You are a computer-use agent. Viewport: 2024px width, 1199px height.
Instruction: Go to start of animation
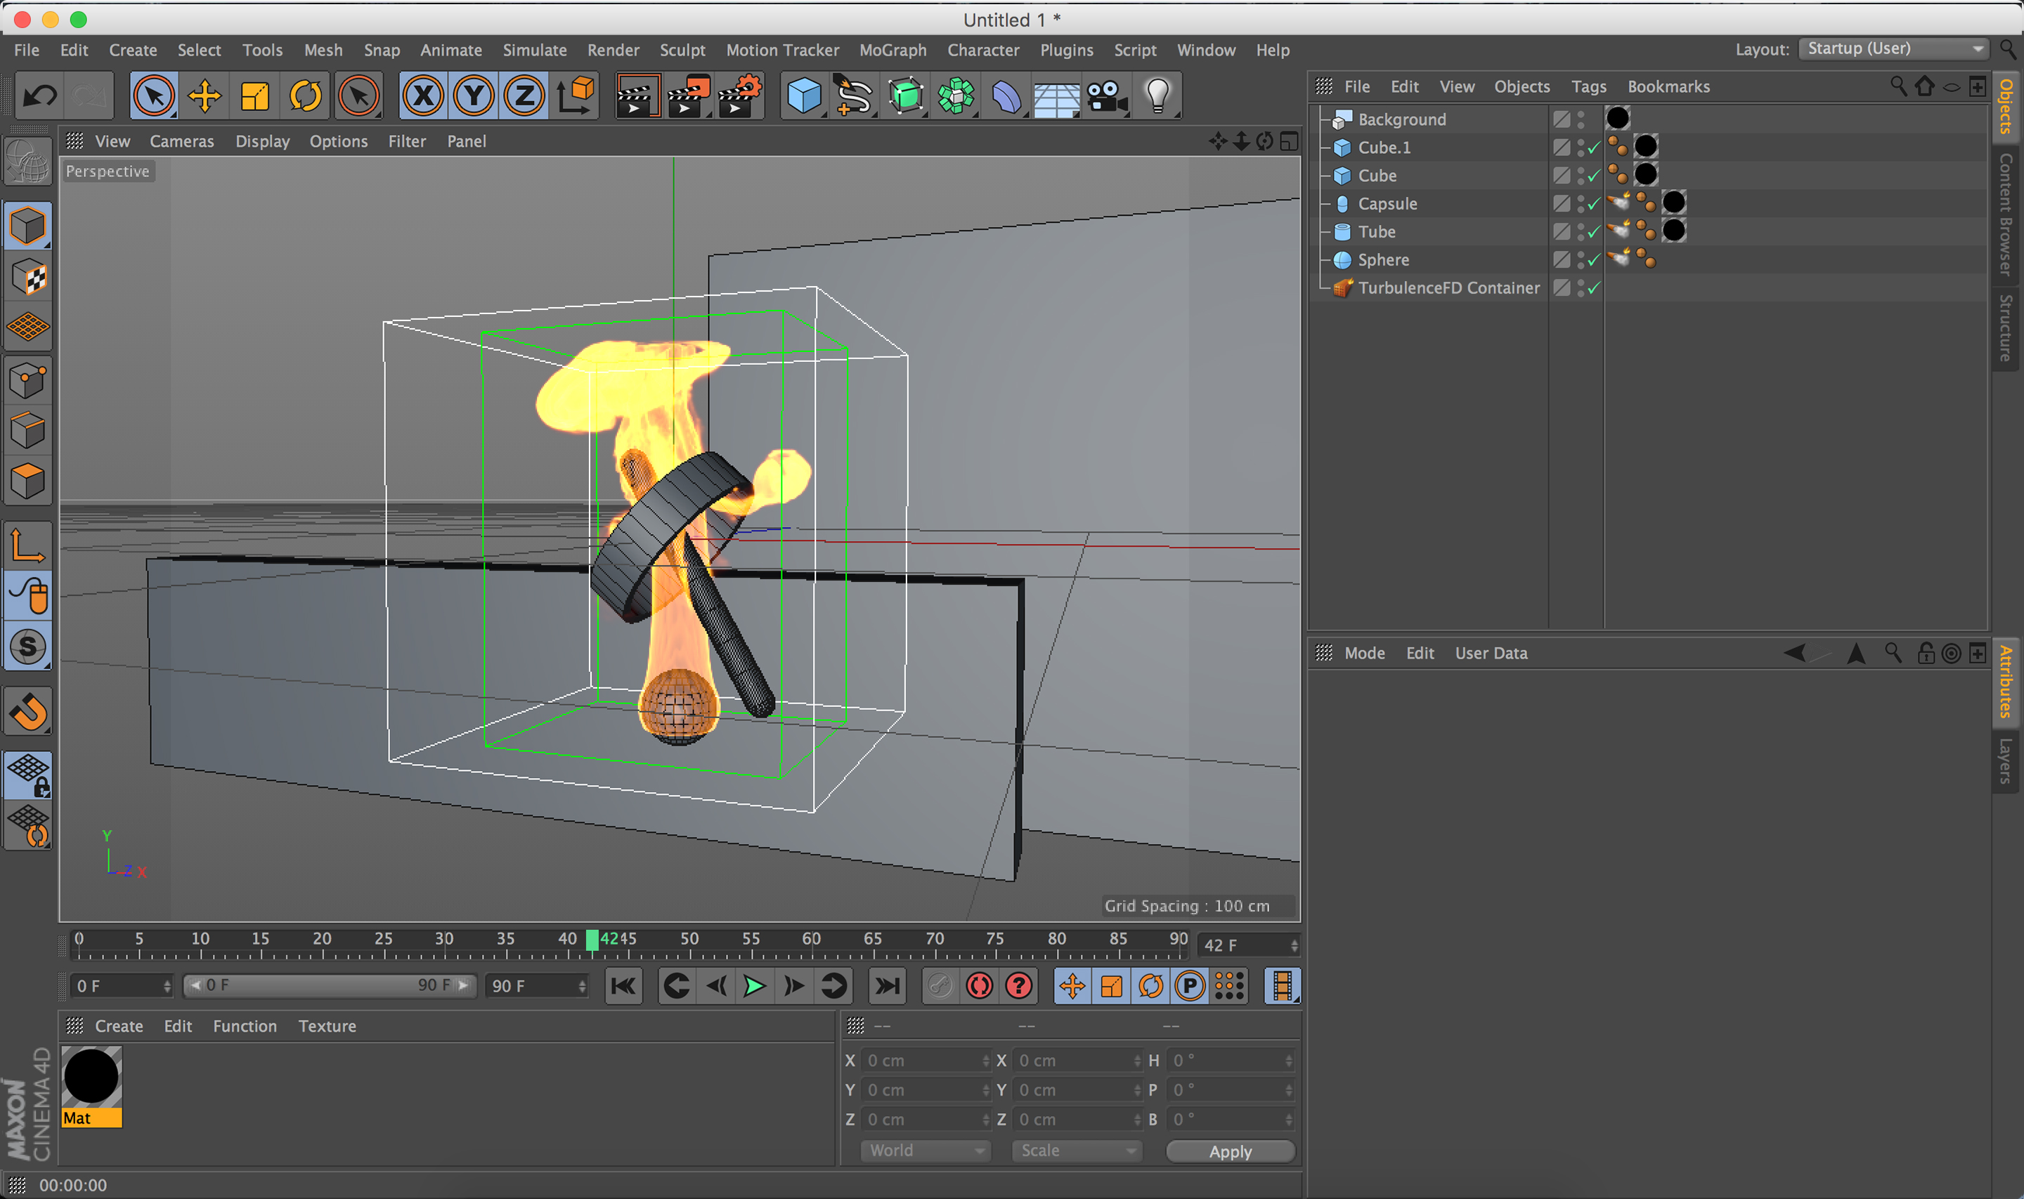click(623, 986)
